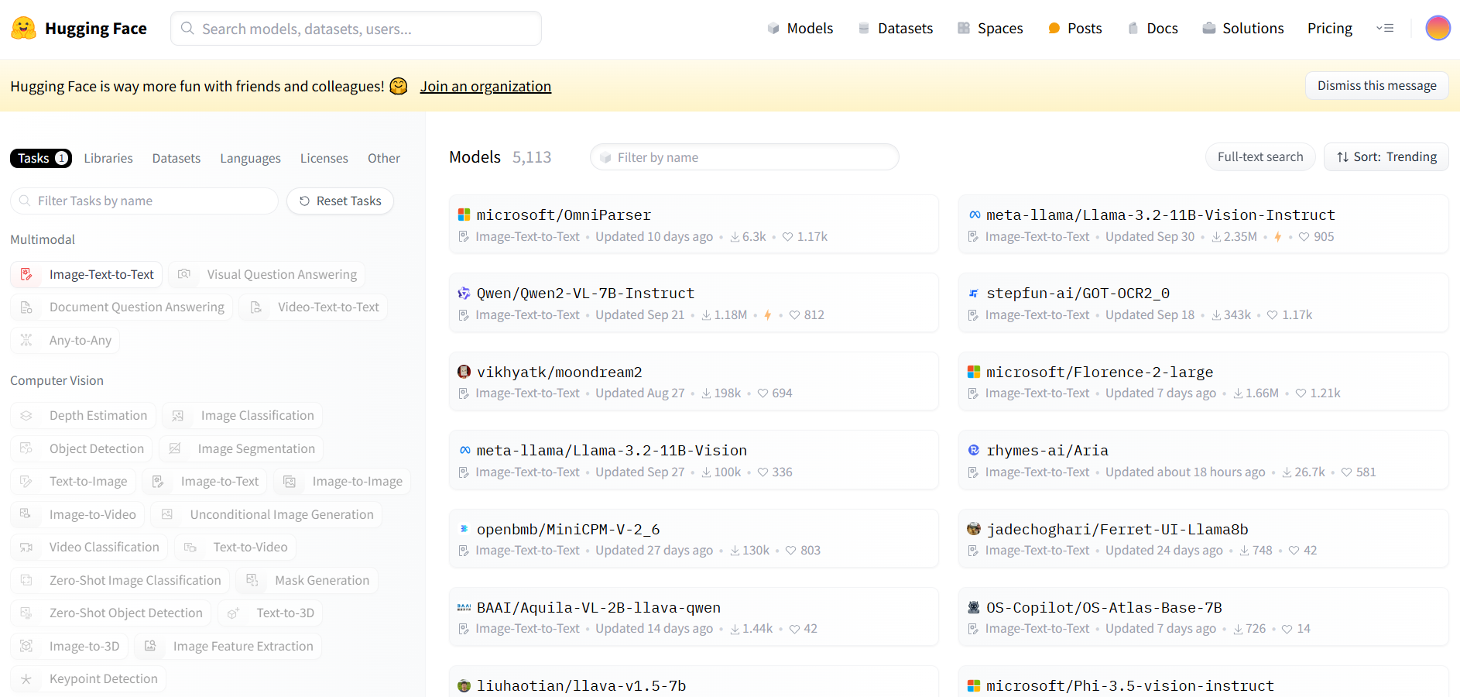The height and width of the screenshot is (697, 1460).
Task: Click the rhymes-ai logo icon
Action: [974, 450]
